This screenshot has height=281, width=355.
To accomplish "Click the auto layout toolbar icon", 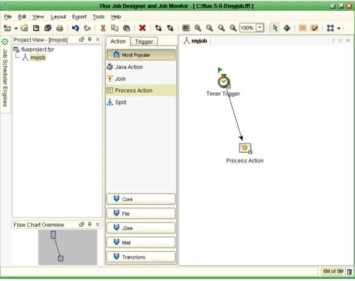I will 330,28.
